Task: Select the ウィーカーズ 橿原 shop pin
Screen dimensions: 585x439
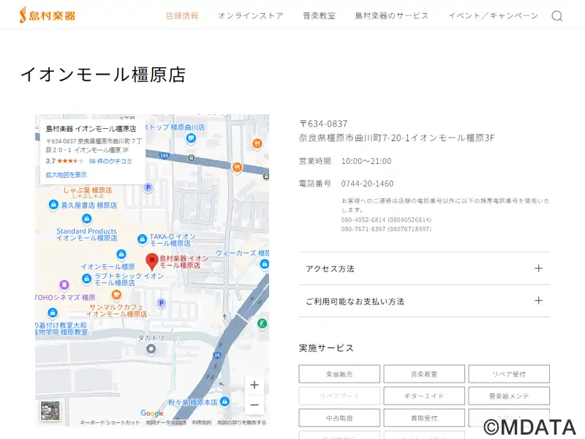Action: pyautogui.click(x=265, y=264)
